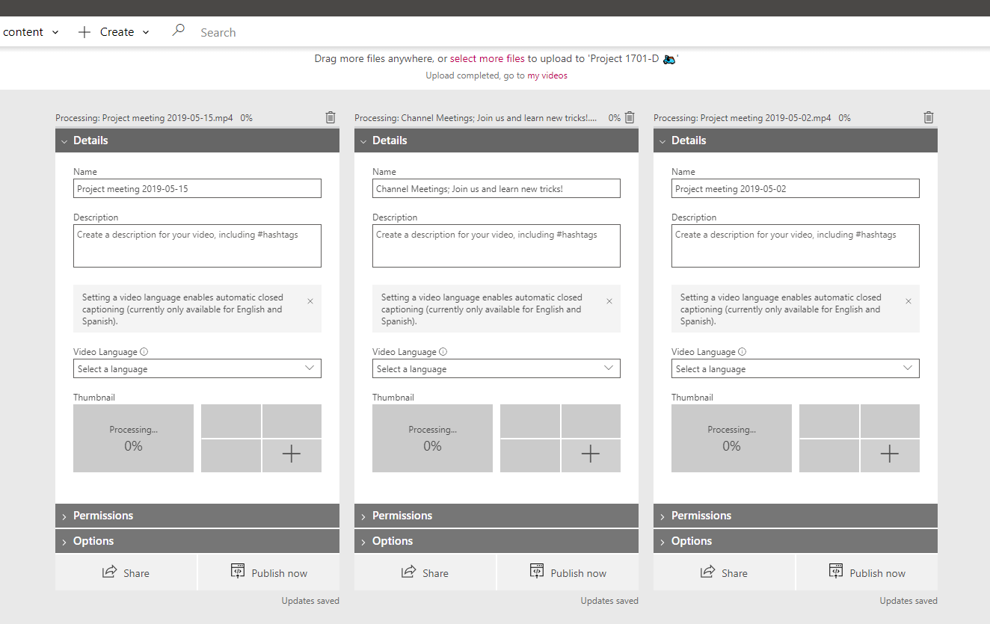Select a language for Project meeting 2019-05-02

[x=796, y=368]
